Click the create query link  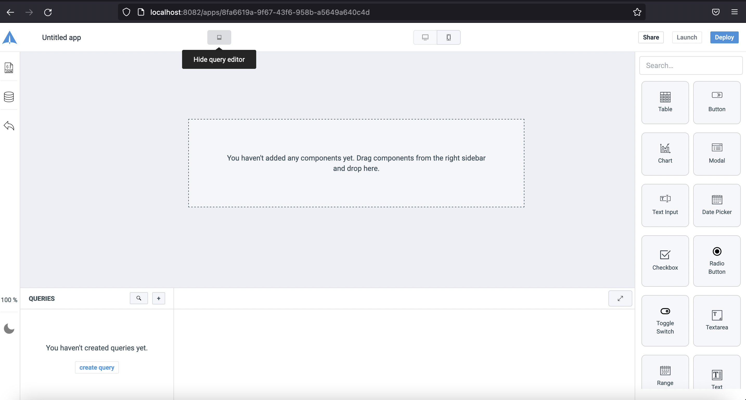click(x=97, y=367)
